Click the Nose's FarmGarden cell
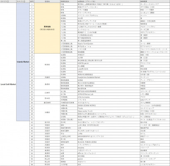This screenshot has height=166, width=170. (x=109, y=44)
